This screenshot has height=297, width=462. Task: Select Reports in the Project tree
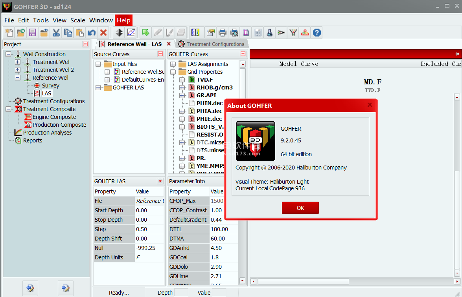click(32, 140)
